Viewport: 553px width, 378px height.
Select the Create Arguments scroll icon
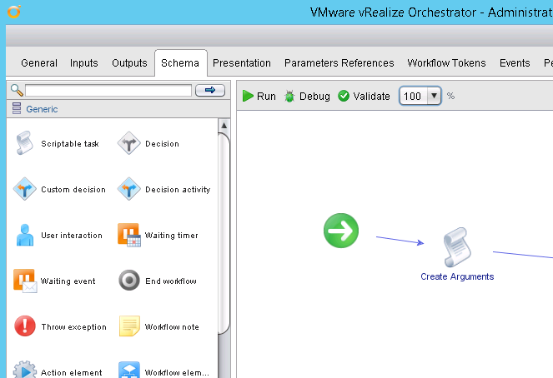tap(457, 247)
